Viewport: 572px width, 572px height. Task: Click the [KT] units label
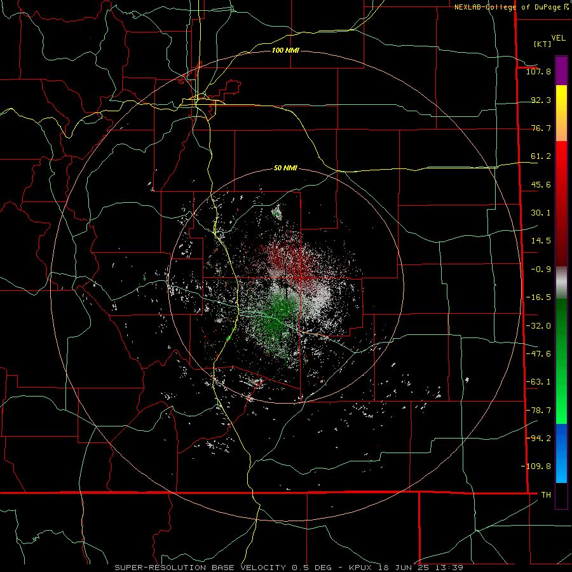click(x=542, y=44)
